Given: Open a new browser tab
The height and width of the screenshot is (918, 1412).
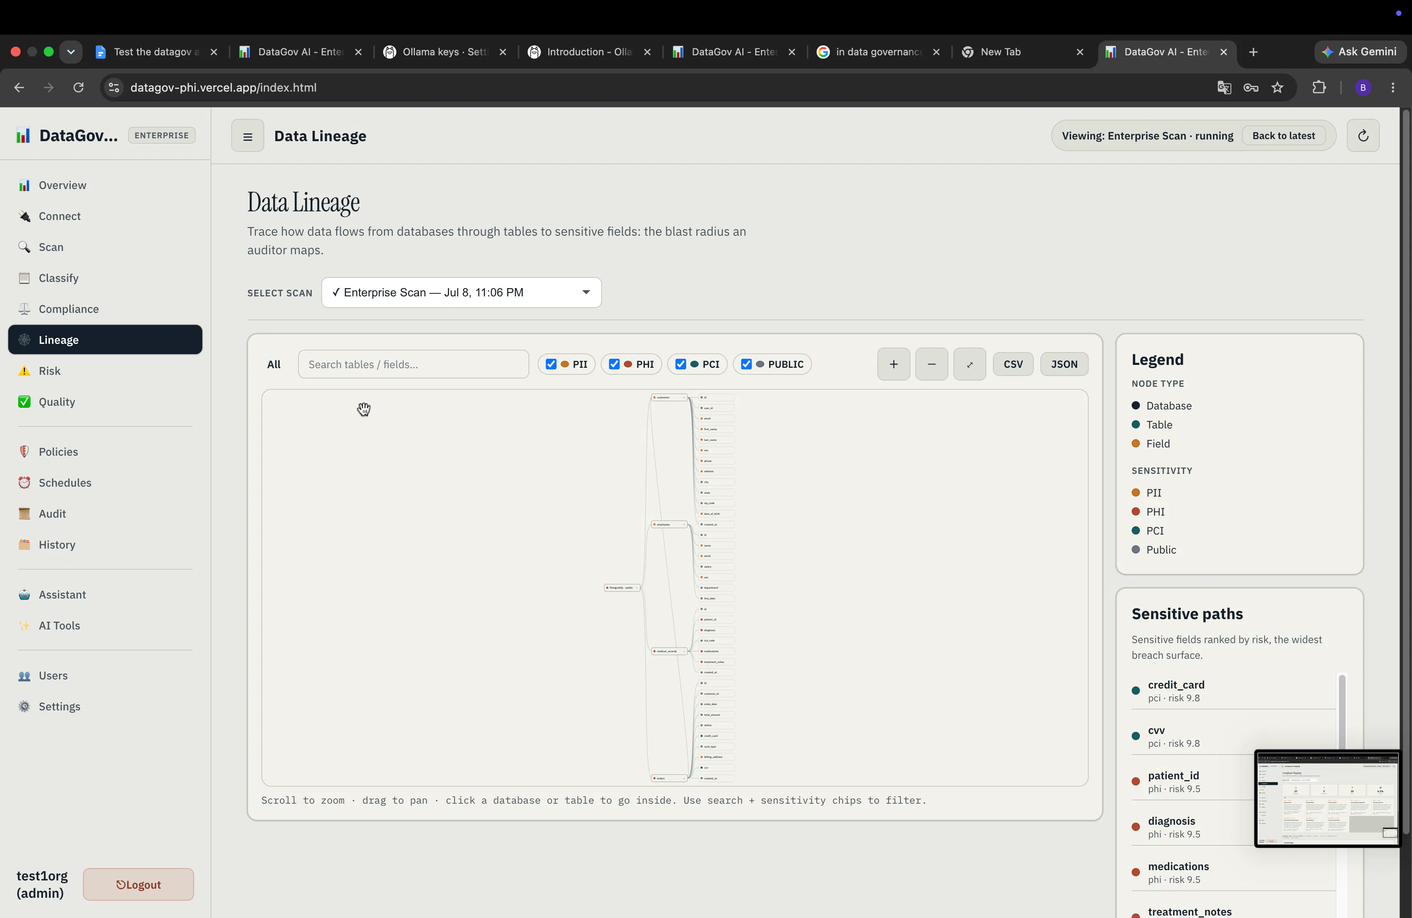Looking at the screenshot, I should pyautogui.click(x=1253, y=52).
